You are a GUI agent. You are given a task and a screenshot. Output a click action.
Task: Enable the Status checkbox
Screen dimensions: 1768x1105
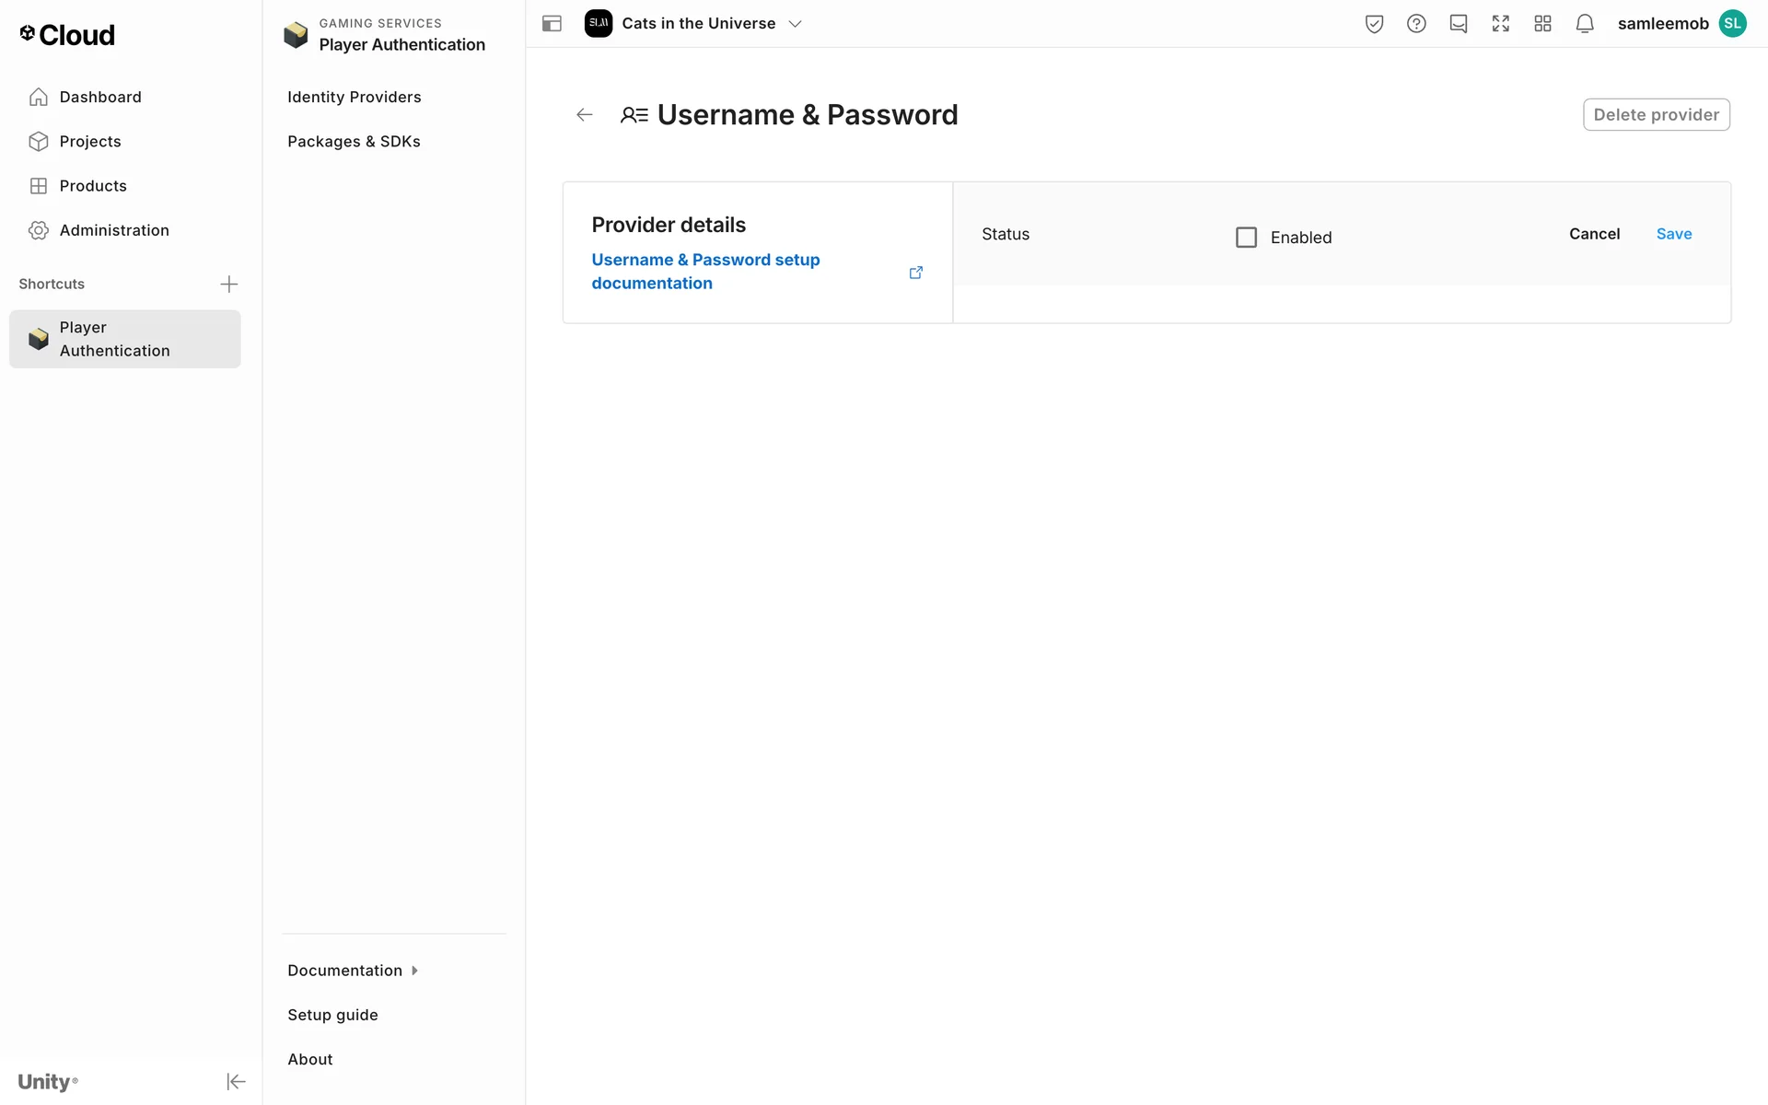click(x=1246, y=238)
